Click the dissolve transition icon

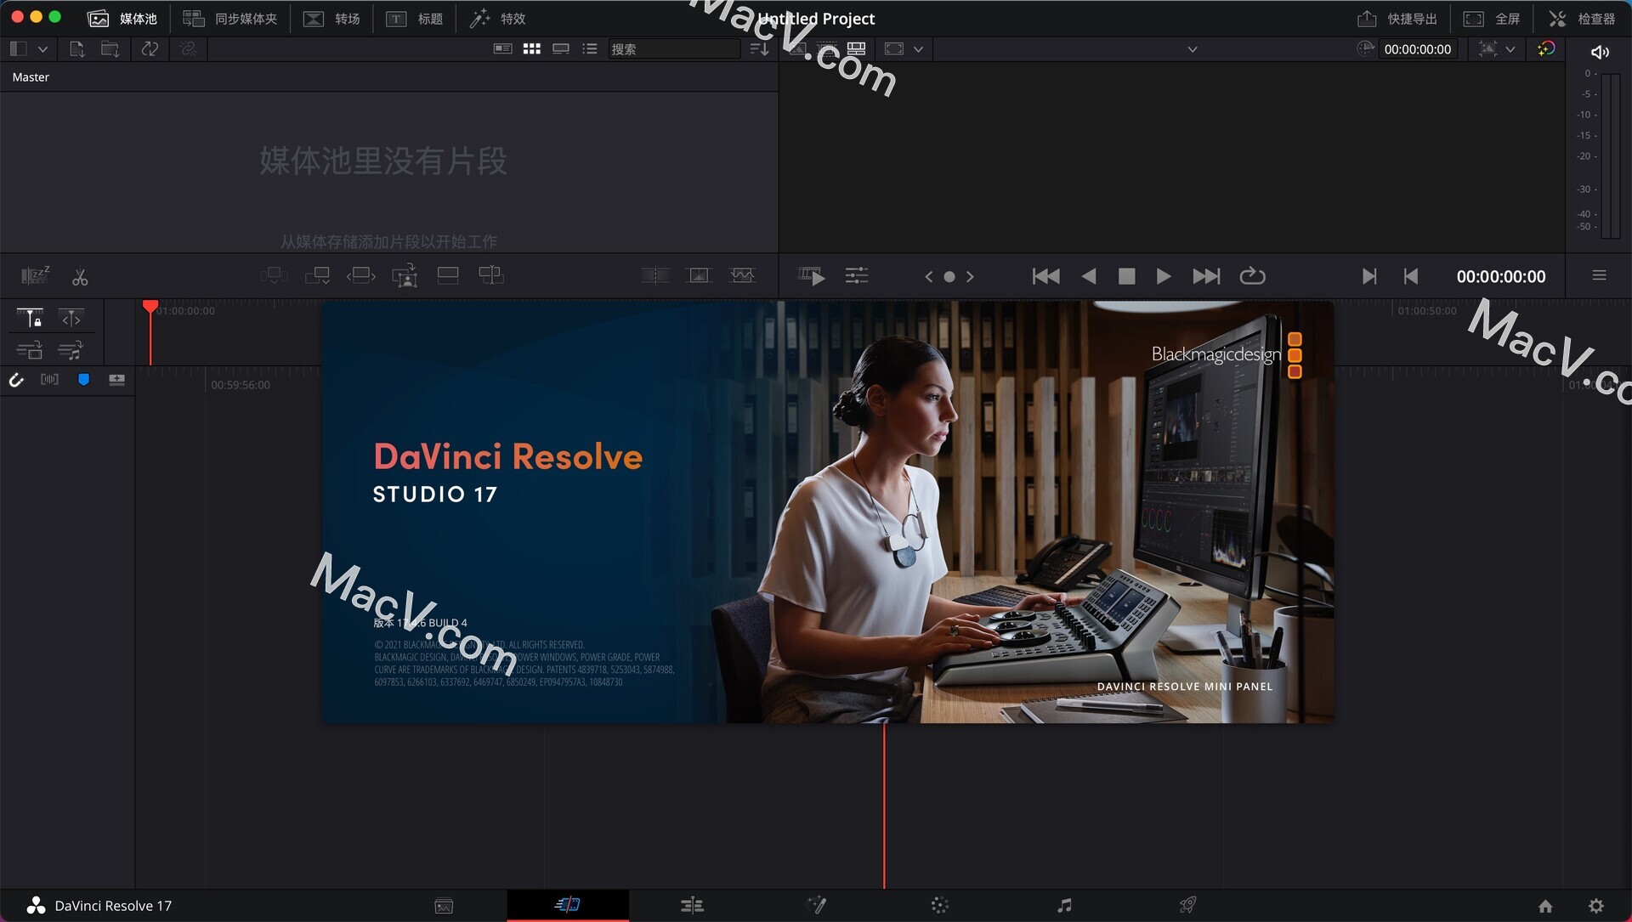[x=699, y=275]
